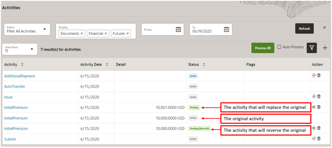Delete the Submit activity
332x148 pixels.
tap(319, 138)
